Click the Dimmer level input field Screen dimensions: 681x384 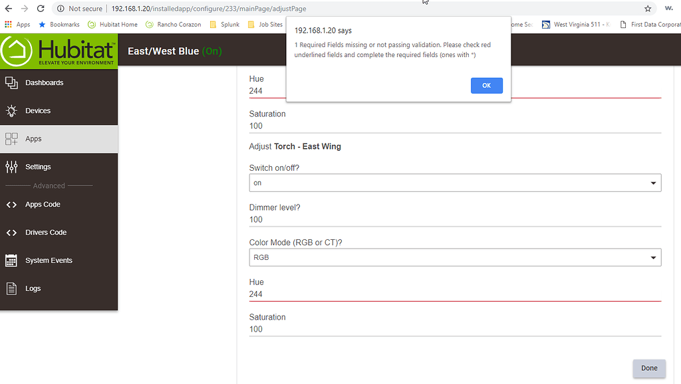click(x=455, y=219)
